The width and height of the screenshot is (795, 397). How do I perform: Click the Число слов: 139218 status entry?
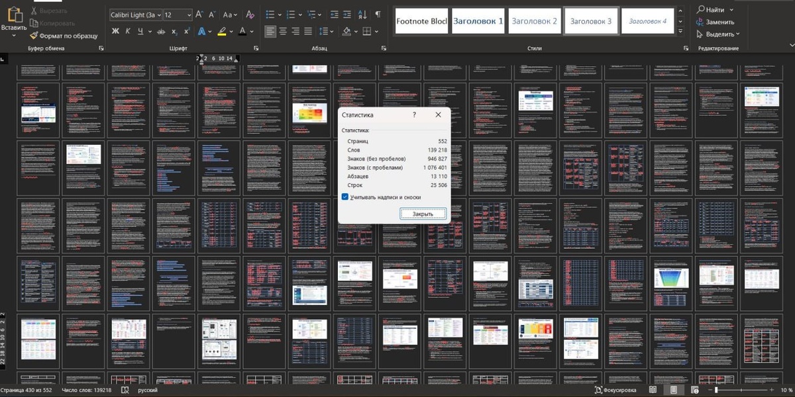pos(86,390)
